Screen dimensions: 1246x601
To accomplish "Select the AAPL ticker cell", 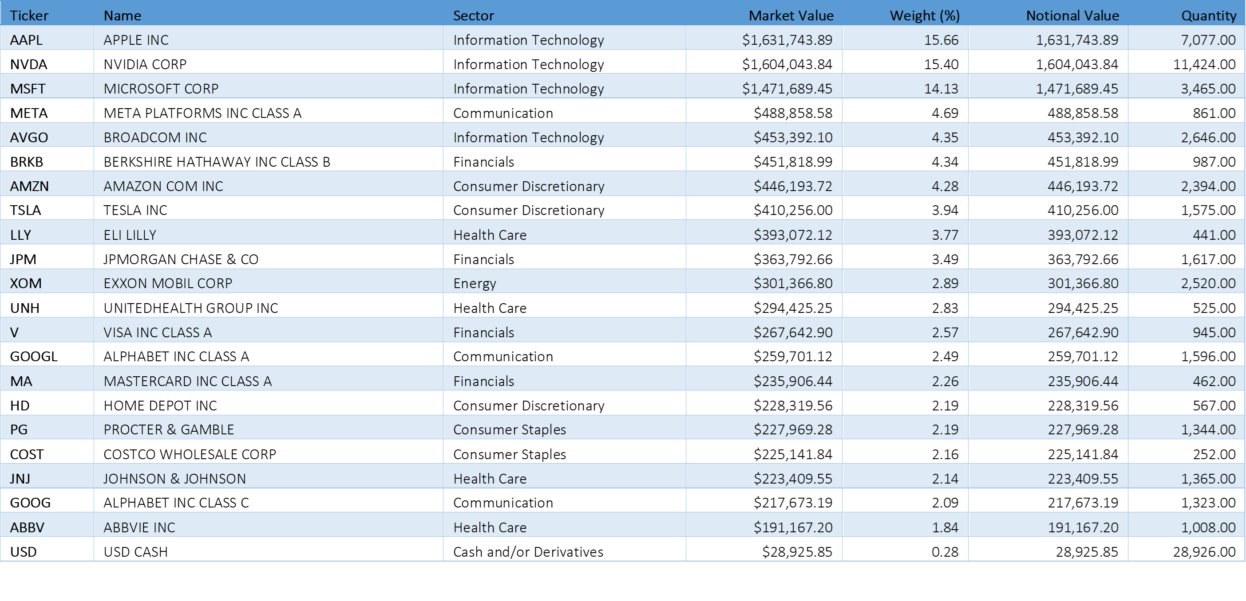I will tap(26, 39).
